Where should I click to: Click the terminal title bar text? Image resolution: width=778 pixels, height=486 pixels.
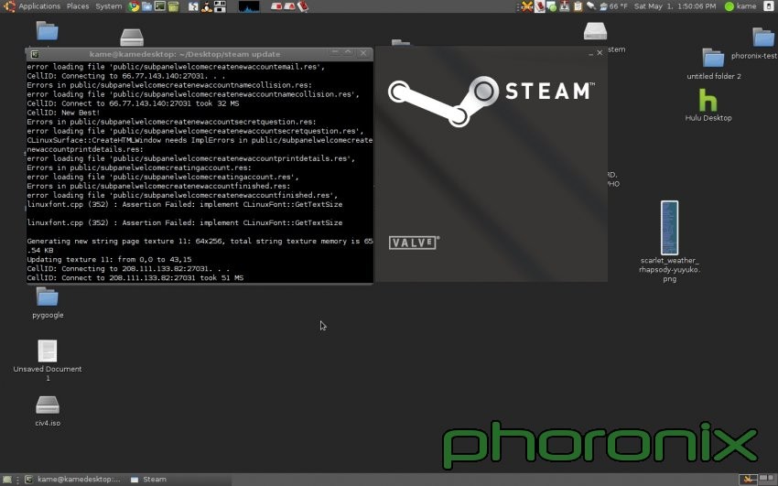click(x=185, y=54)
